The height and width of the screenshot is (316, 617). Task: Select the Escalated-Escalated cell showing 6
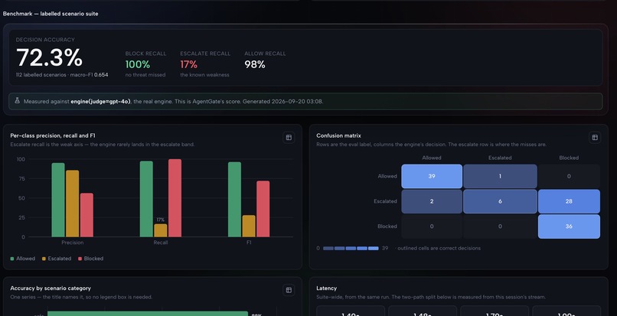click(x=500, y=201)
